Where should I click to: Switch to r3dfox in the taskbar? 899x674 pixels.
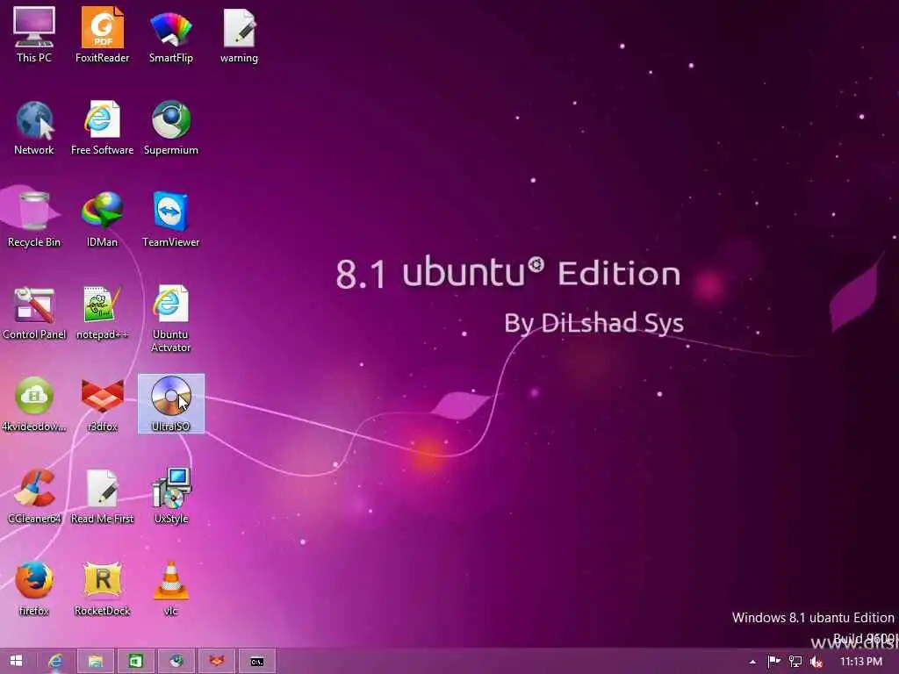(216, 662)
